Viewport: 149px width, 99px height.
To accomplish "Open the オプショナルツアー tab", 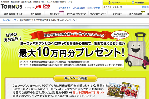I will coord(98,14).
